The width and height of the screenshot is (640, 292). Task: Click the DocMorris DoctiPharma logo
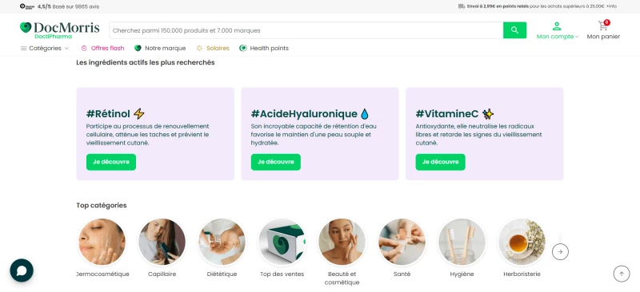[59, 30]
